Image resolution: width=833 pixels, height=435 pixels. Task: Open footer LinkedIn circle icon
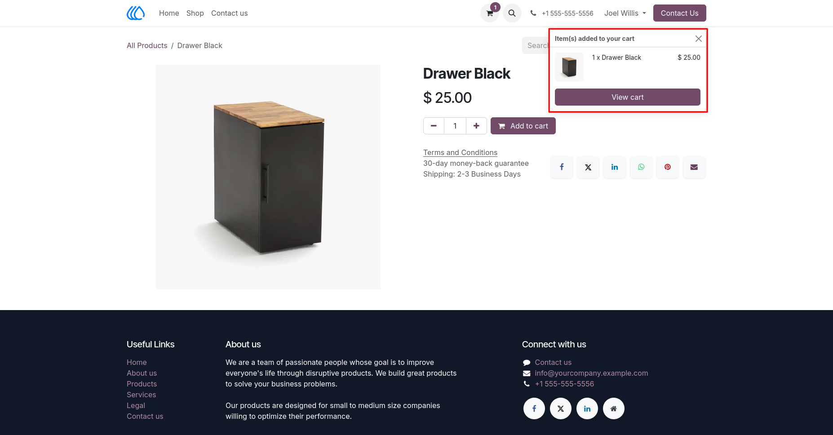pos(587,408)
